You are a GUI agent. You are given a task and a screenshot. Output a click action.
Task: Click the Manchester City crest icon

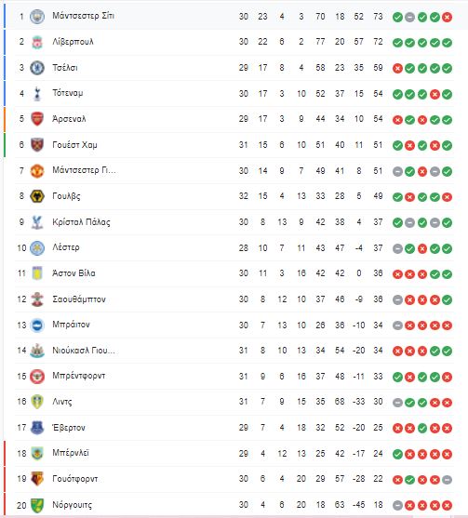point(37,16)
